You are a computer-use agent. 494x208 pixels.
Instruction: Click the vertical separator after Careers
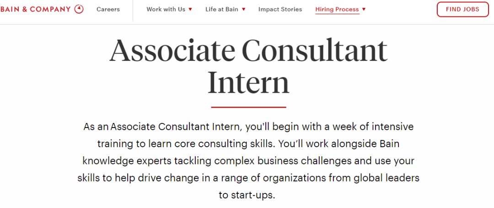[133, 11]
